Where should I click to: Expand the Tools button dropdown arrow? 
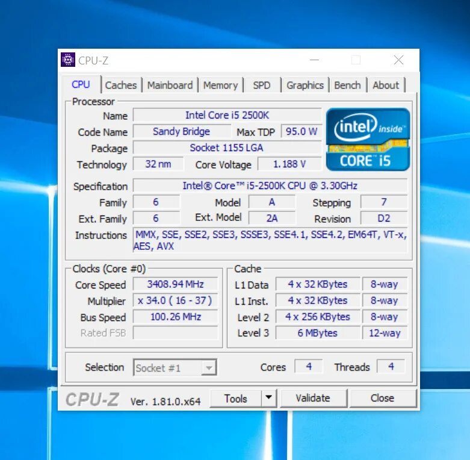[269, 398]
